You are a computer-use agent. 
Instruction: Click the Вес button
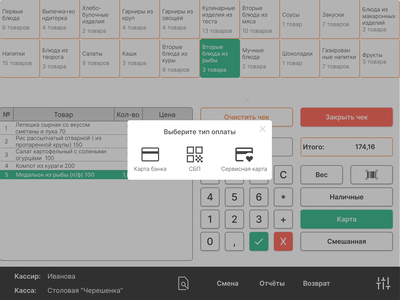click(x=322, y=175)
